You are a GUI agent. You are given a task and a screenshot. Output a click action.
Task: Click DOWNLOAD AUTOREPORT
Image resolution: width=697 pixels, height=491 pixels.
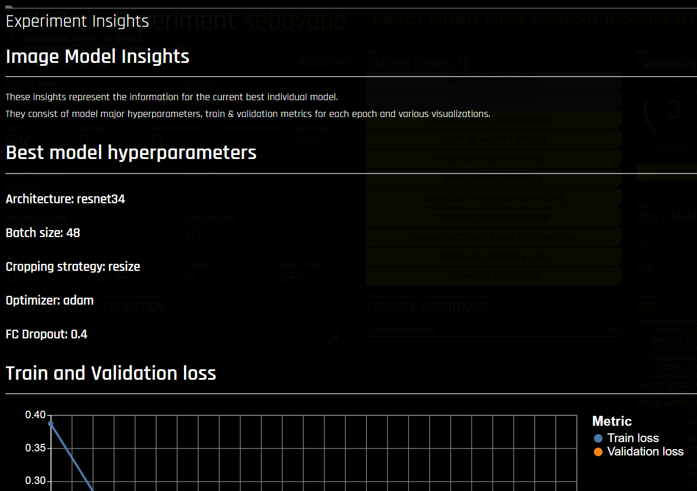(x=493, y=275)
